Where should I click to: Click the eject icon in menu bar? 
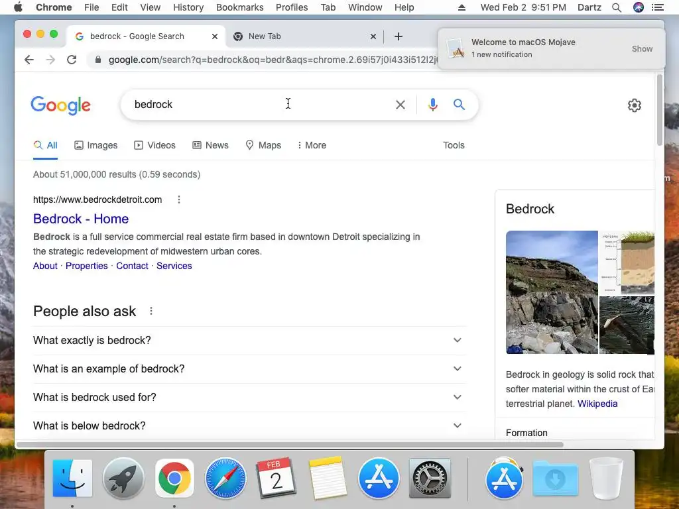point(462,7)
